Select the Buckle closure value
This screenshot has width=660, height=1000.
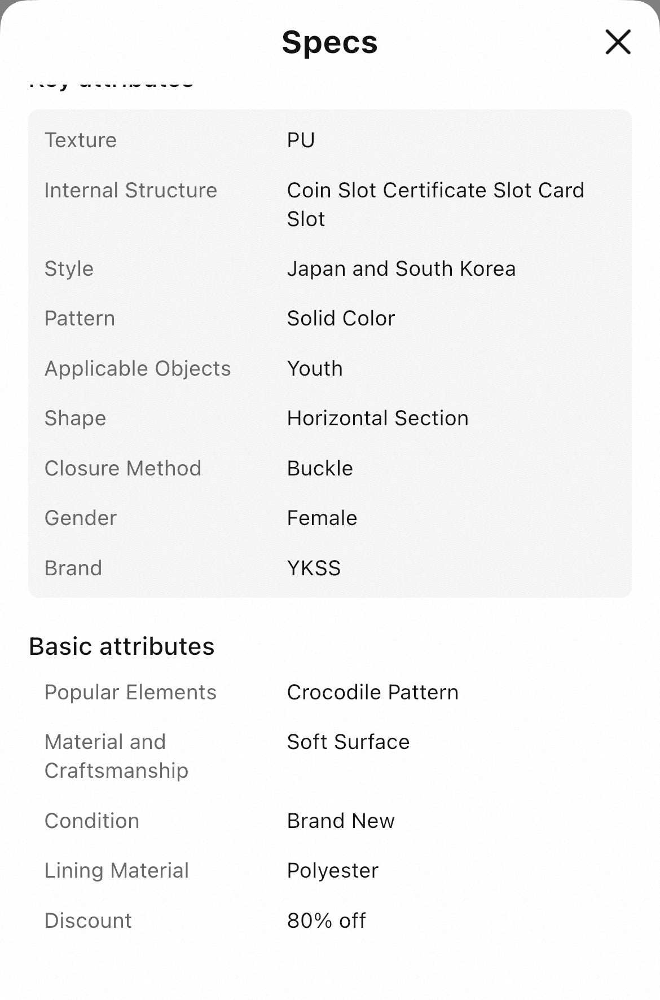pos(320,468)
